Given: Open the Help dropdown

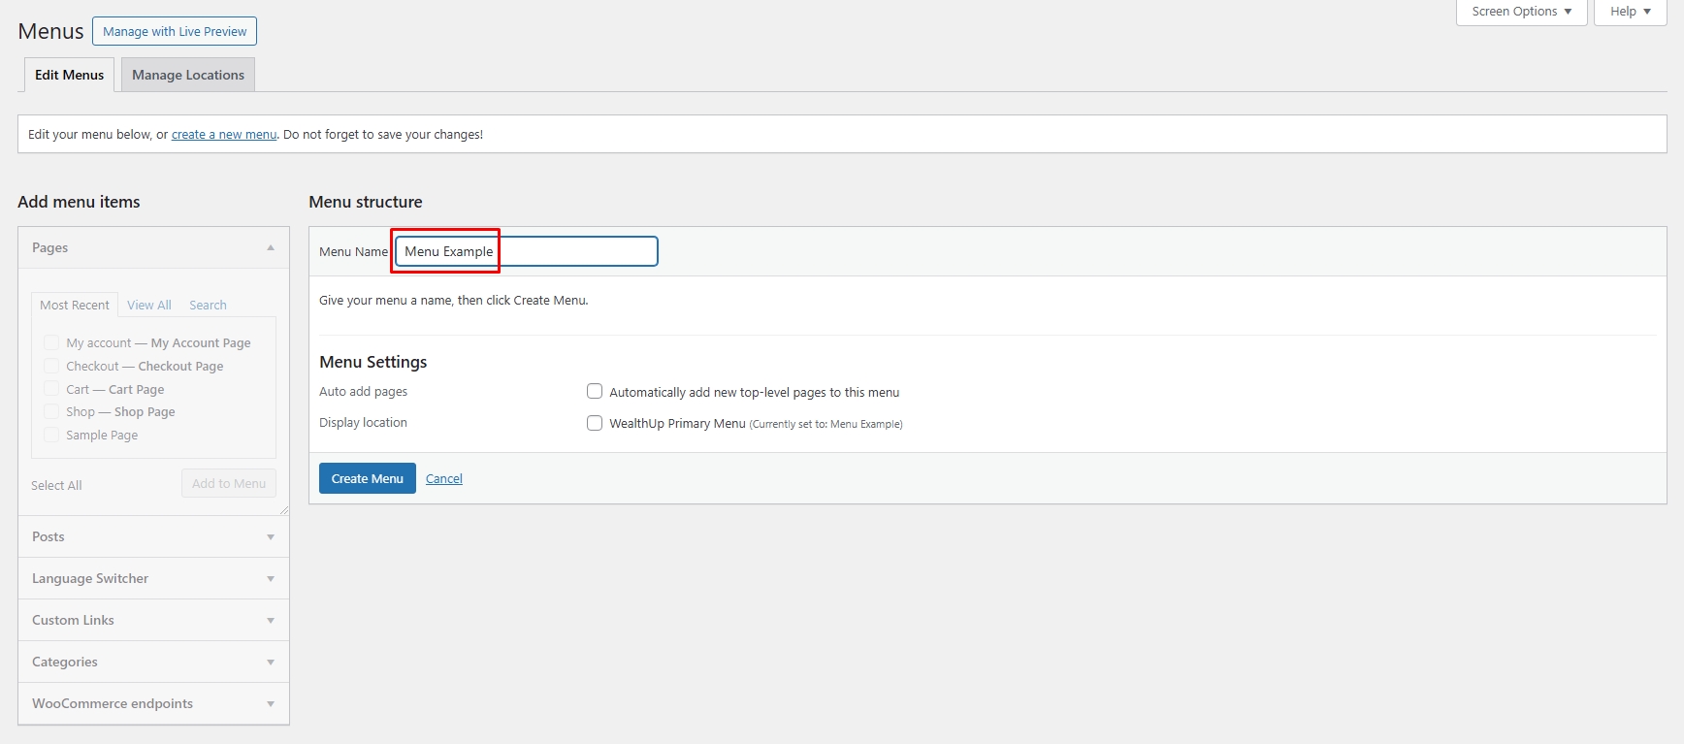Looking at the screenshot, I should (1630, 12).
